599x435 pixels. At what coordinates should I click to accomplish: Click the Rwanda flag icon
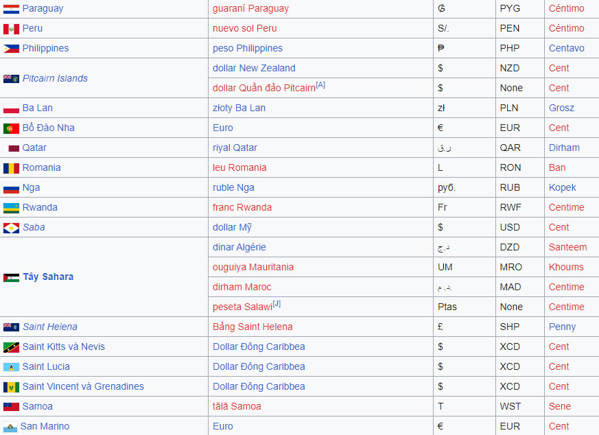point(11,208)
